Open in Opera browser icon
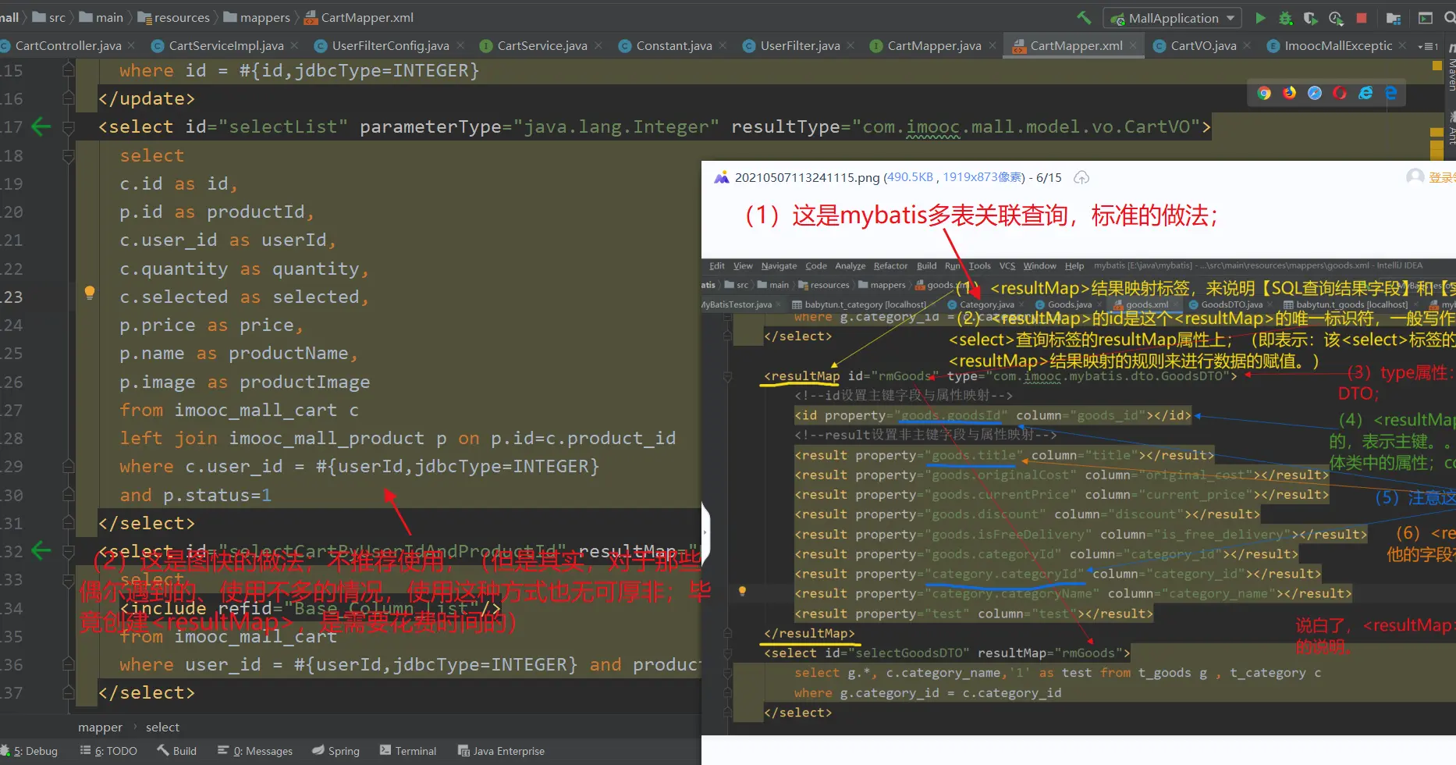The width and height of the screenshot is (1456, 765). [1340, 93]
